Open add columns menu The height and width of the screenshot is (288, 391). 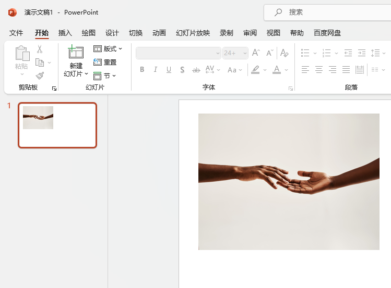coord(378,70)
